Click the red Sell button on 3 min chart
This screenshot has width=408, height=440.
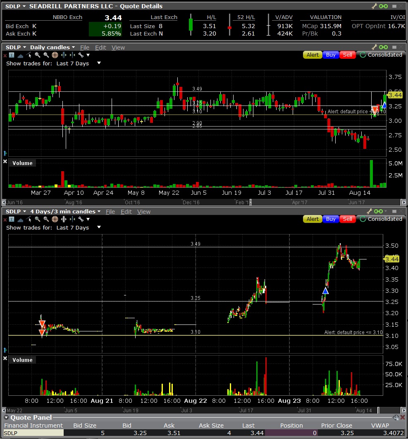click(347, 219)
